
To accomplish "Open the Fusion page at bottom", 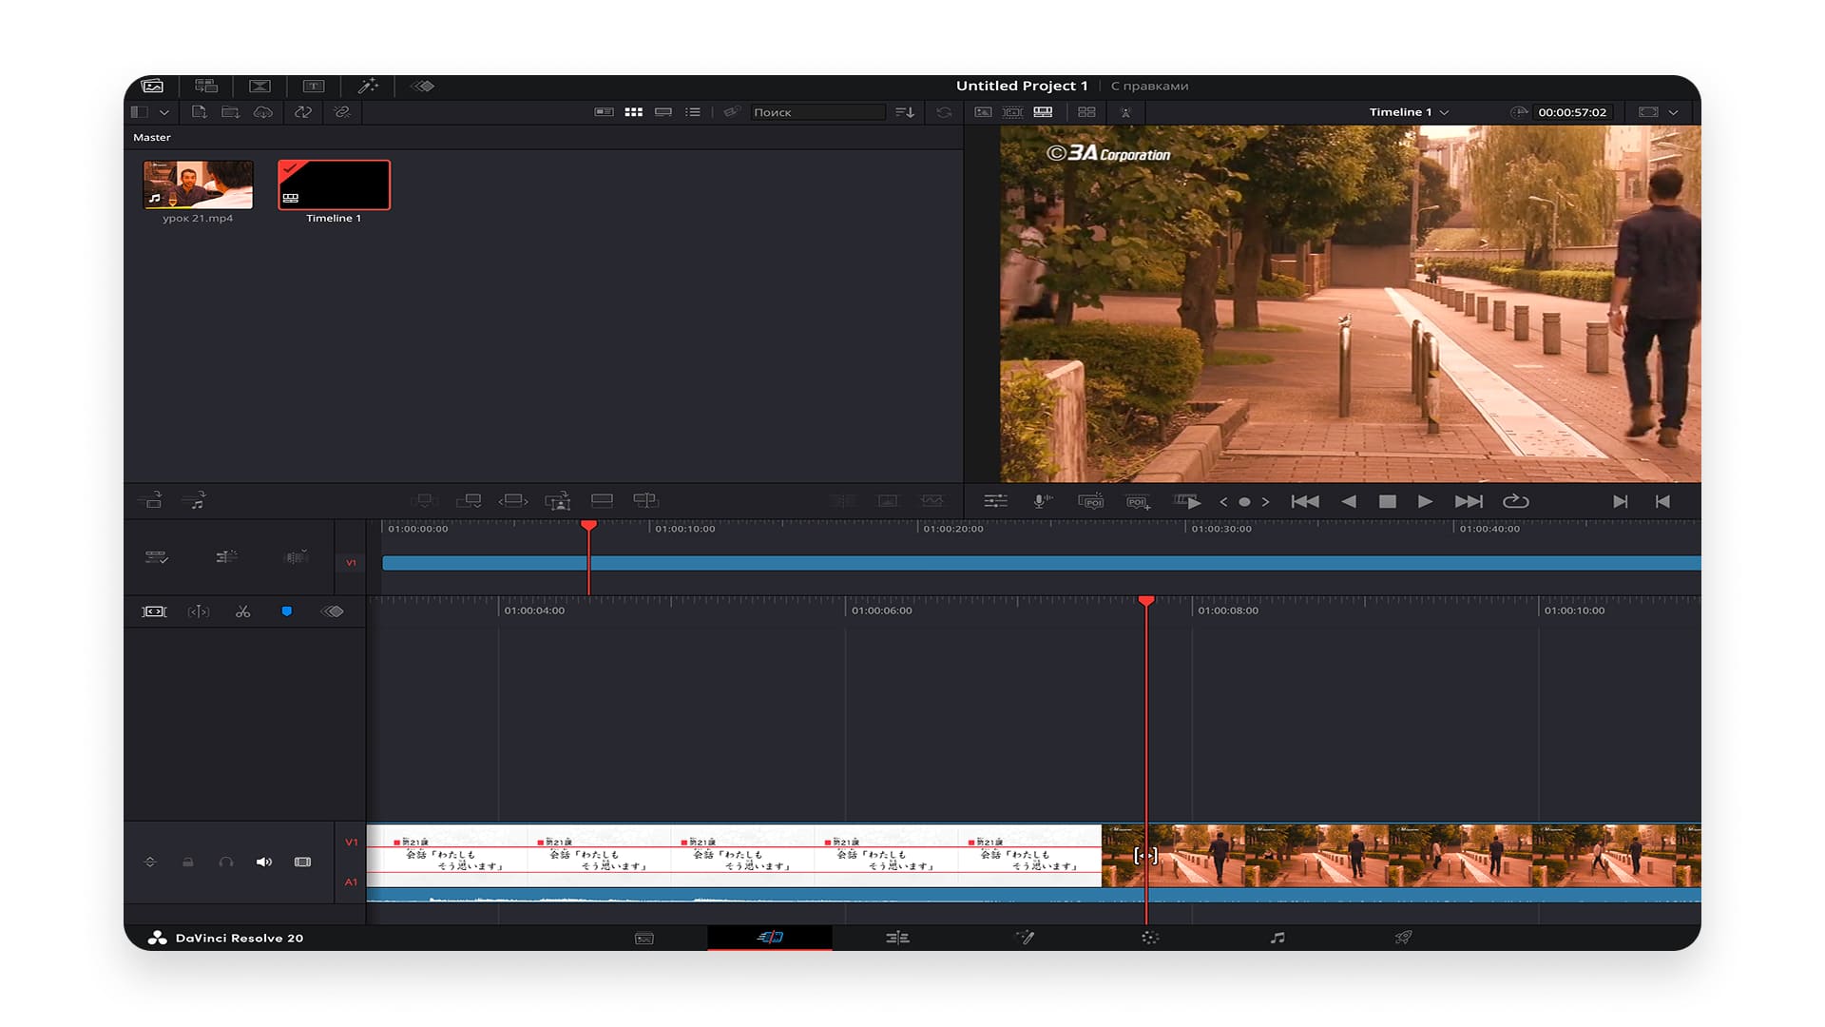I will coord(1024,938).
